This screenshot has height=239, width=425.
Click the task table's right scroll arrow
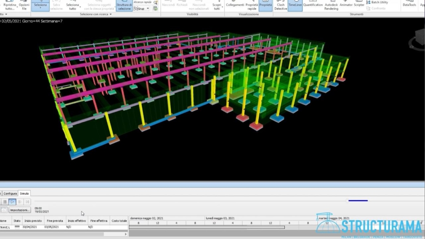click(x=125, y=234)
